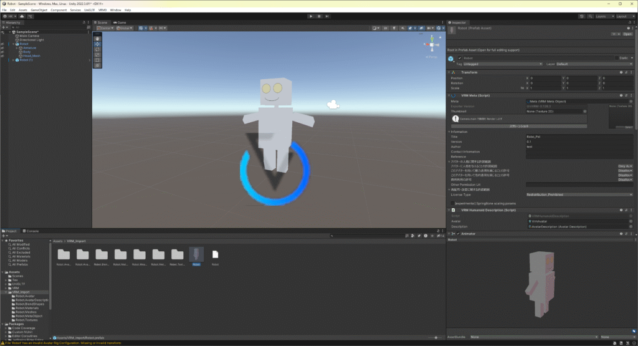Viewport: 638px width, 346px height.
Task: Click the global search magnifier icon
Action: (590, 16)
